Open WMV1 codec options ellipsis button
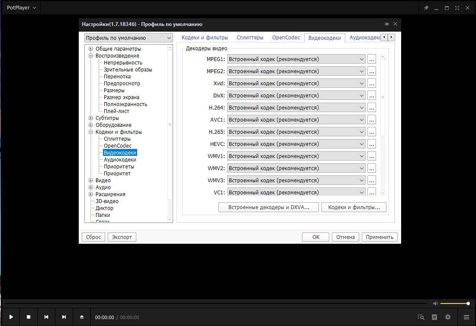 tap(372, 156)
